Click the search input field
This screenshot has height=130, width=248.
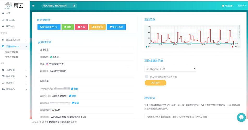click(x=57, y=6)
